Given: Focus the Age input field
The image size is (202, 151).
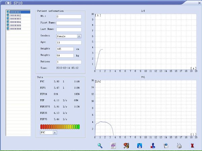Looking at the screenshot, I should (x=69, y=42).
